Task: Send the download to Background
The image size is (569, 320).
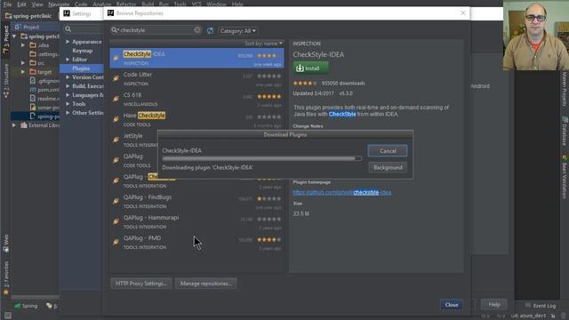Action: 388,168
